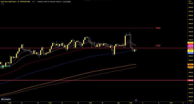
Task: Click the 1920.08 horizontal line price label
Action: 191,48
